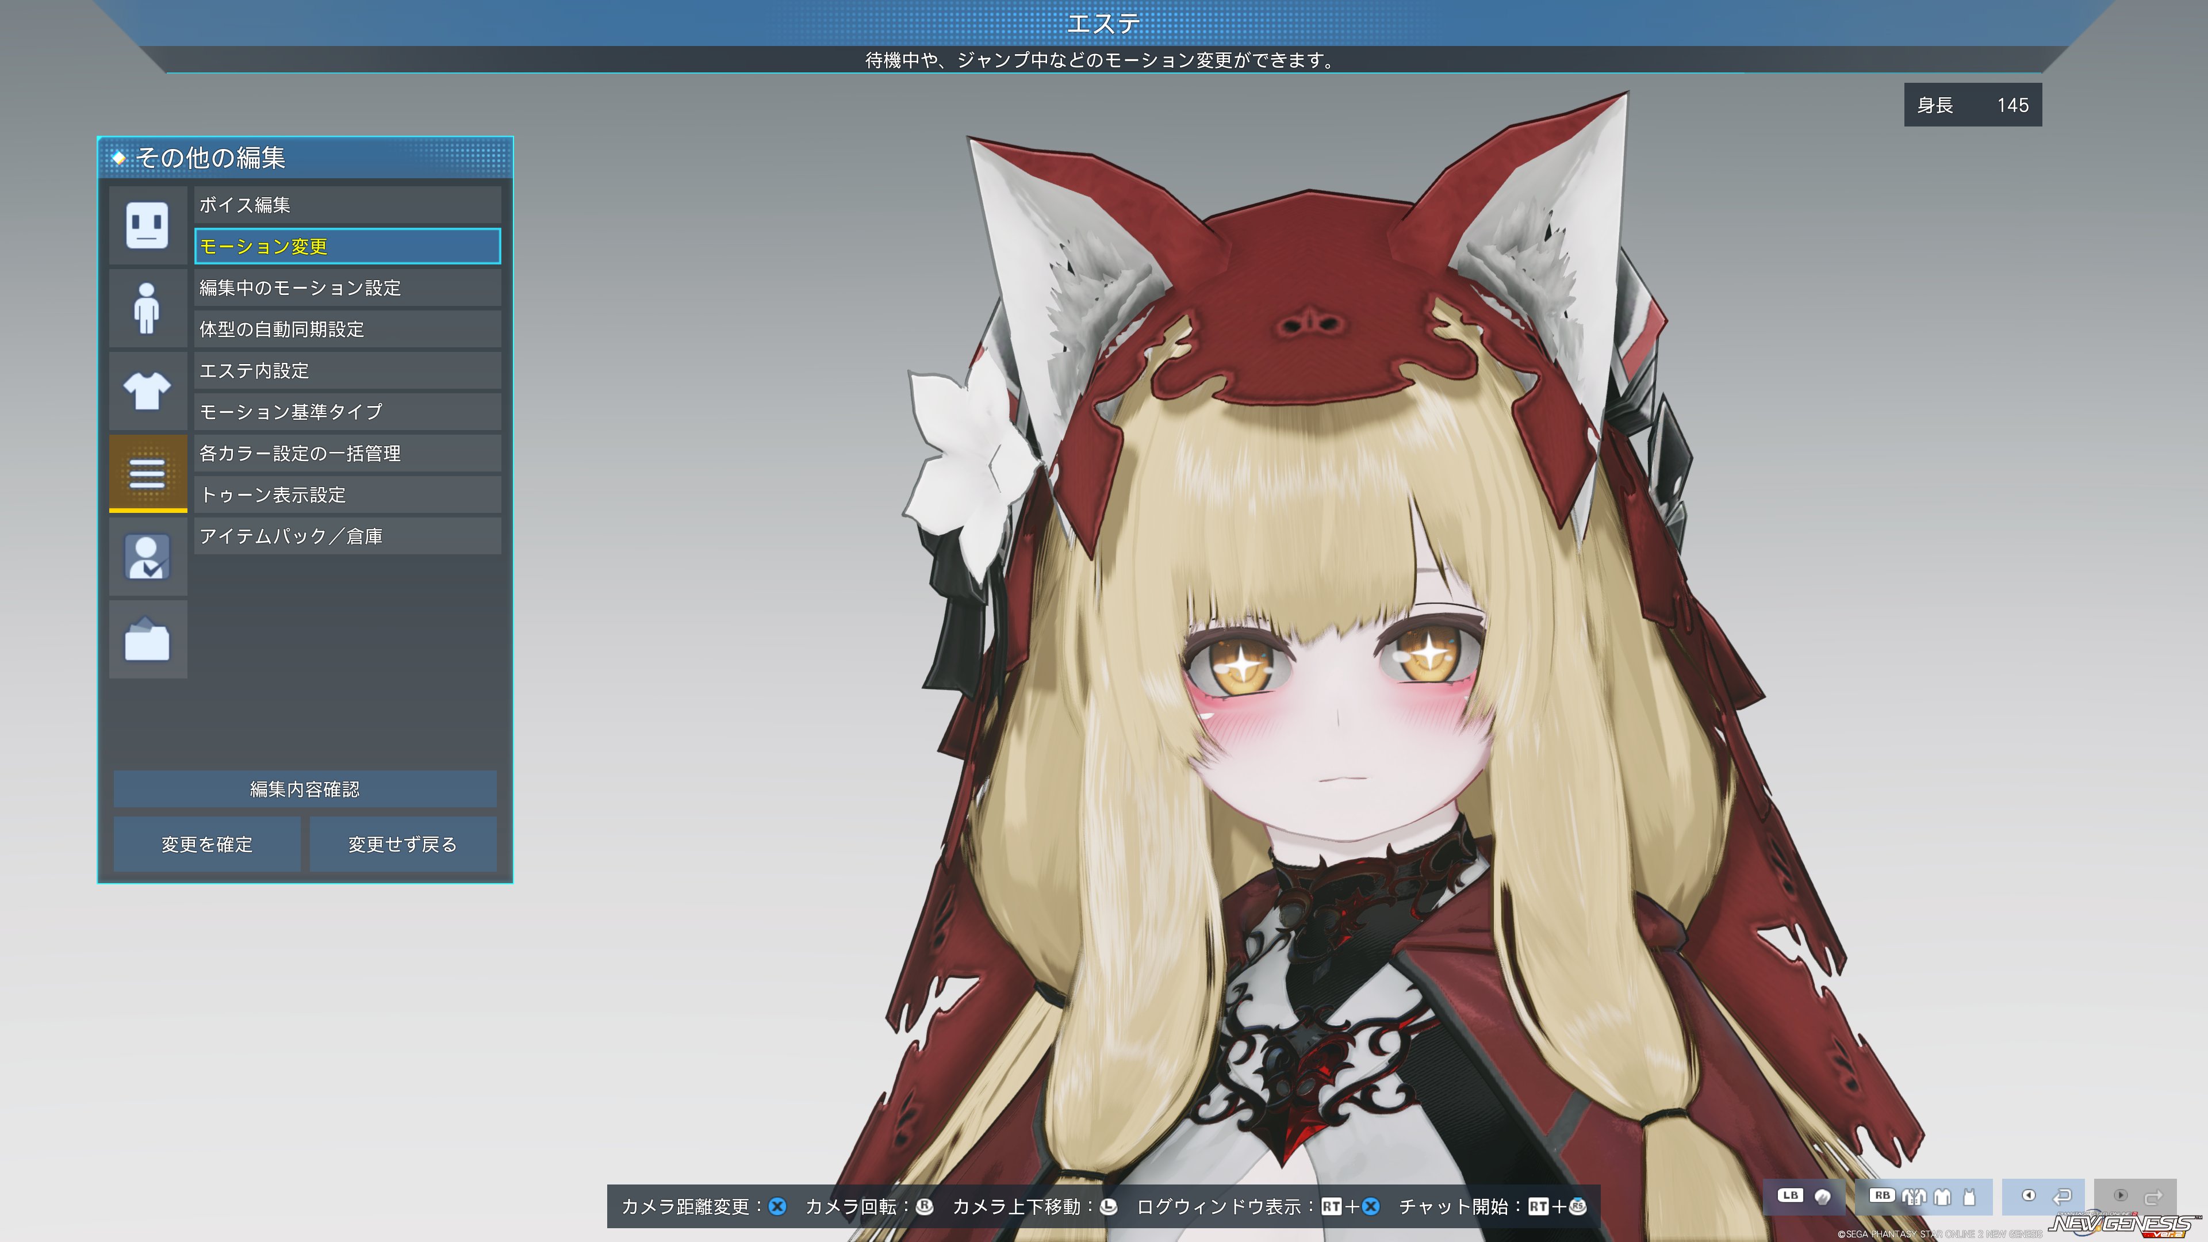2208x1242 pixels.
Task: Open 編集中のモーション設定 entry
Action: point(347,288)
